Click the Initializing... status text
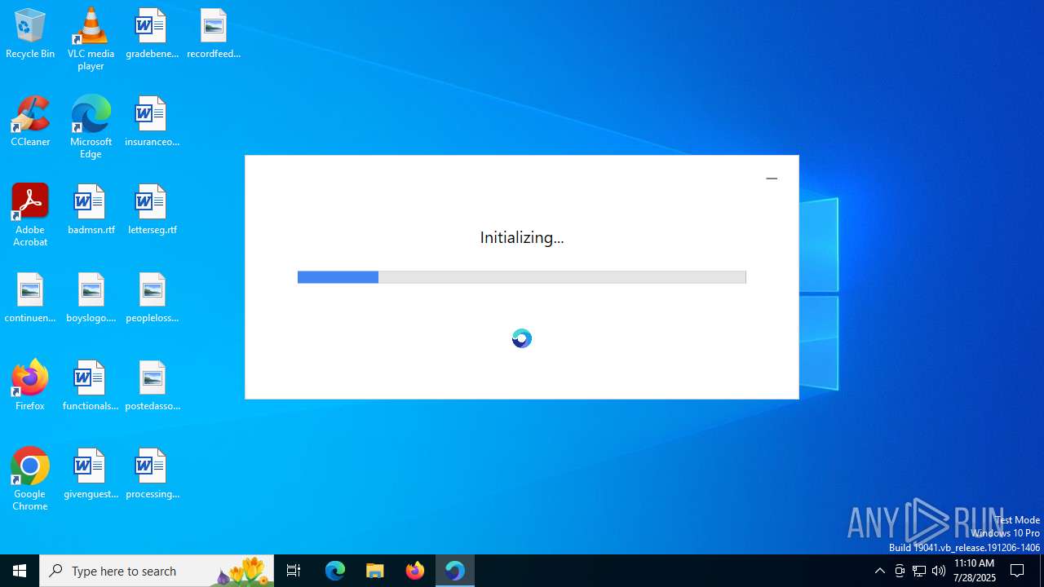The width and height of the screenshot is (1044, 587). point(522,238)
